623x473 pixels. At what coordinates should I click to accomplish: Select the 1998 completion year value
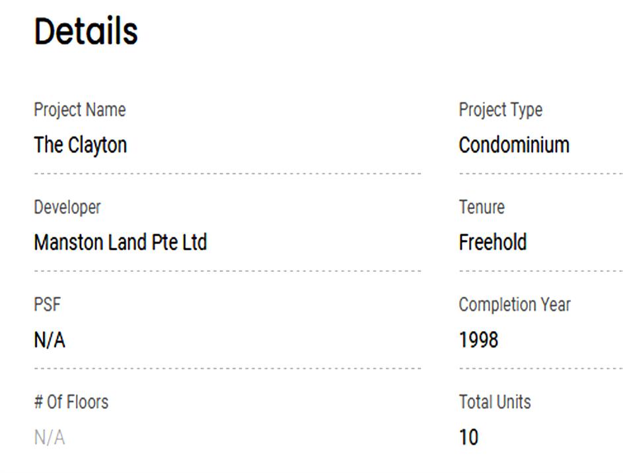tap(478, 340)
